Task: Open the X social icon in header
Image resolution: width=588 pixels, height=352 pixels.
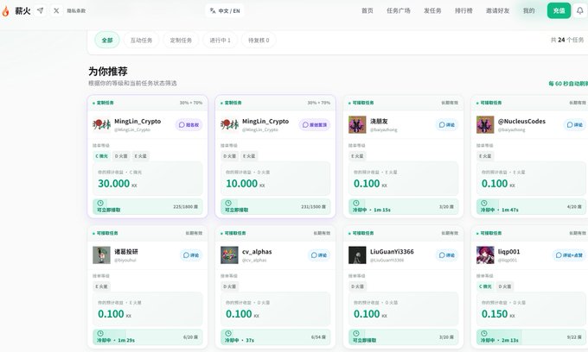Action: click(56, 11)
